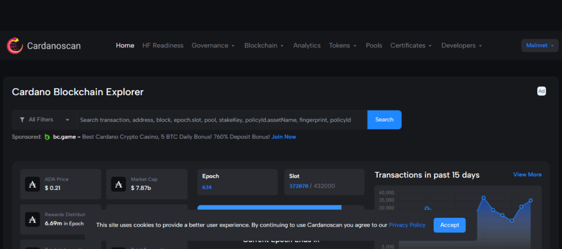Click the blue Search button
562x249 pixels.
(384, 120)
